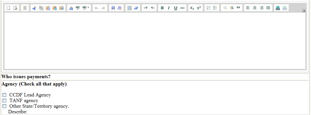The image size is (311, 115).
Task: Insert a block quote
Action: pyautogui.click(x=238, y=8)
